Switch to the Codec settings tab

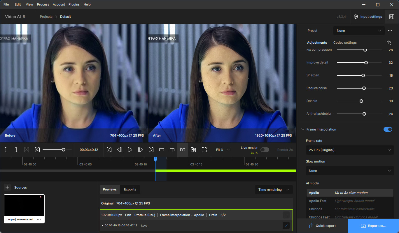(345, 43)
